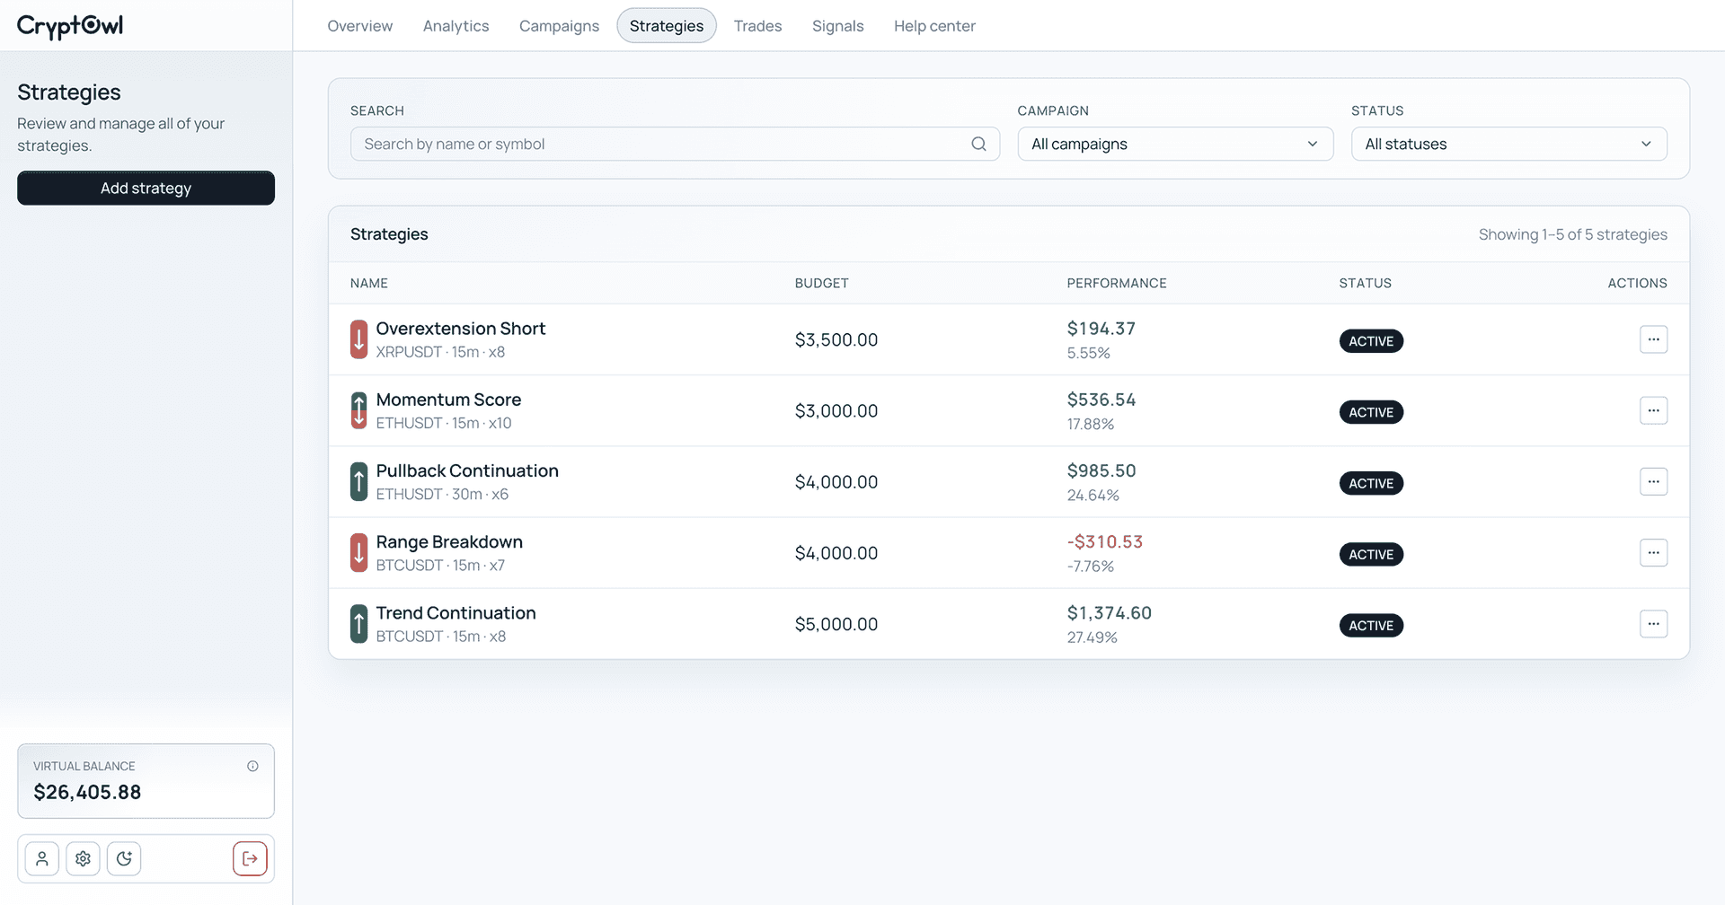Screen dimensions: 1725x905
Task: Click the $3,000.00 budget value
Action: coord(836,410)
